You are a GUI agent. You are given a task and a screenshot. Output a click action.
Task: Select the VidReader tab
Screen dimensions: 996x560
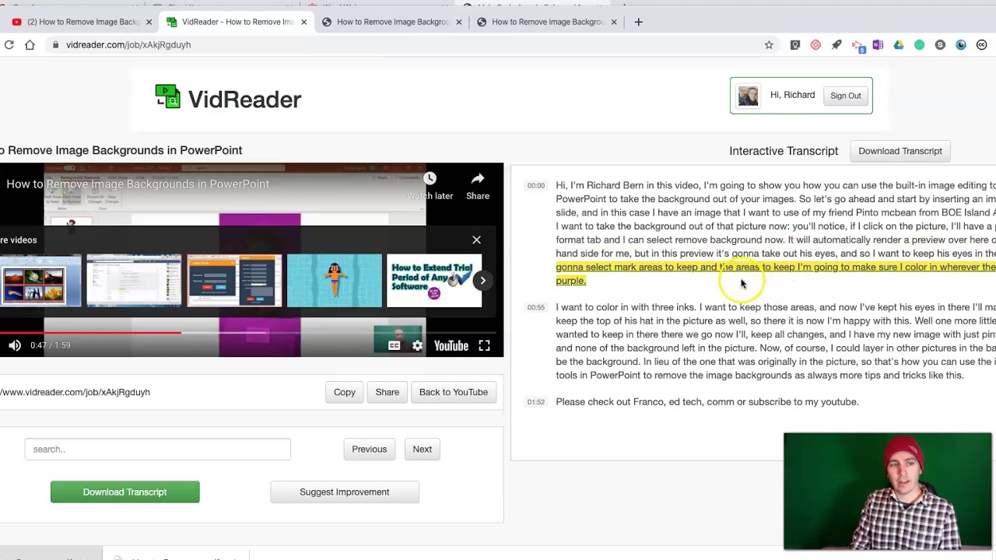(237, 22)
